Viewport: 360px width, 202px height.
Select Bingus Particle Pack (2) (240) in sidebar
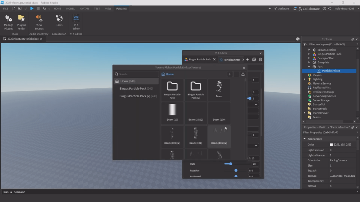pyautogui.click(x=136, y=96)
